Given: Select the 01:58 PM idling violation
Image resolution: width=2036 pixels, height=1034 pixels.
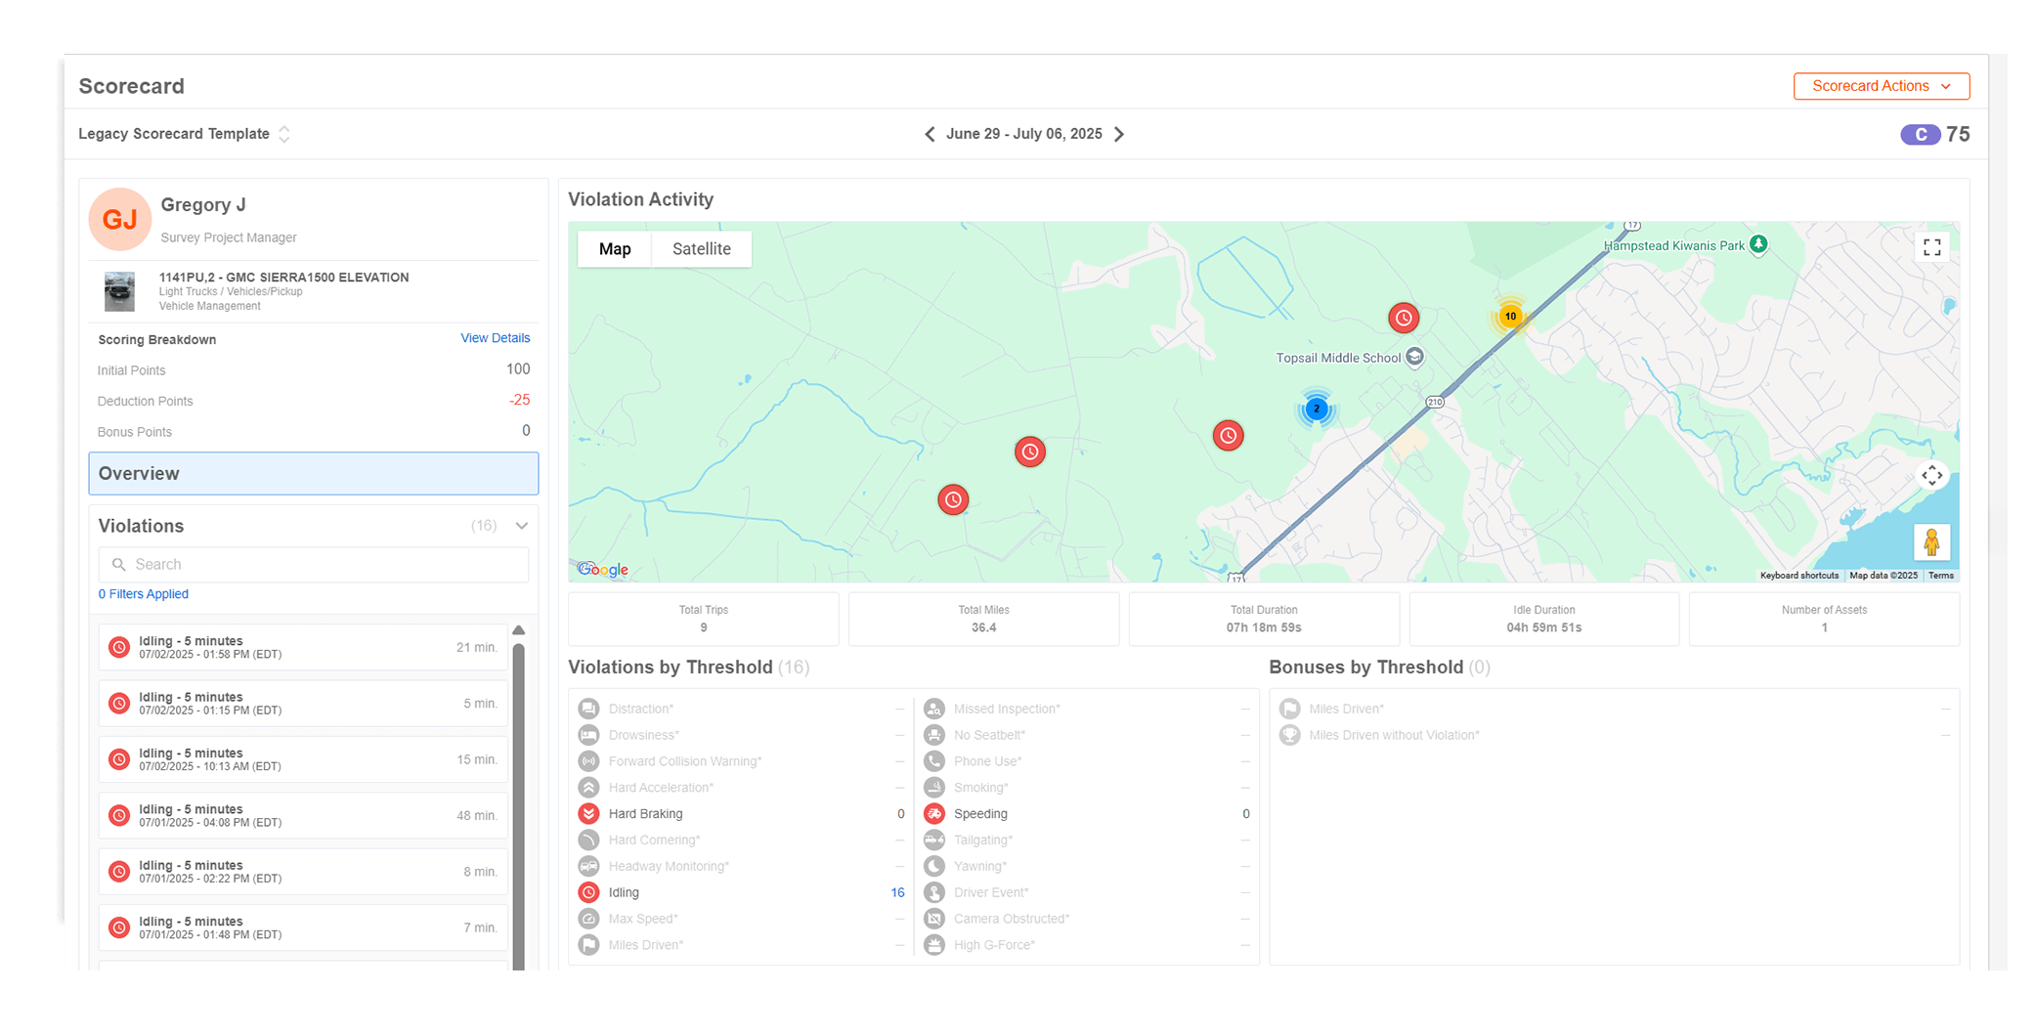Looking at the screenshot, I should pos(303,647).
